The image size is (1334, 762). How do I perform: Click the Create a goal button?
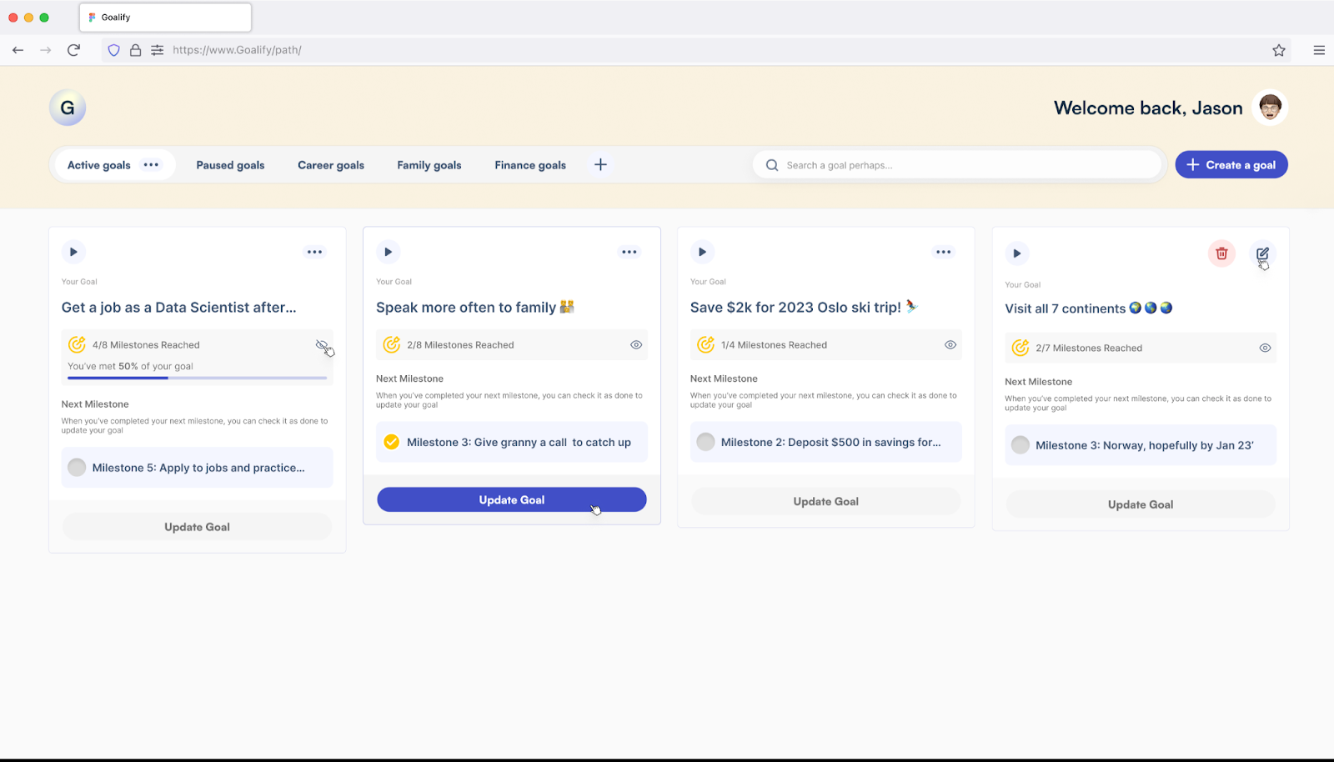[x=1231, y=165]
